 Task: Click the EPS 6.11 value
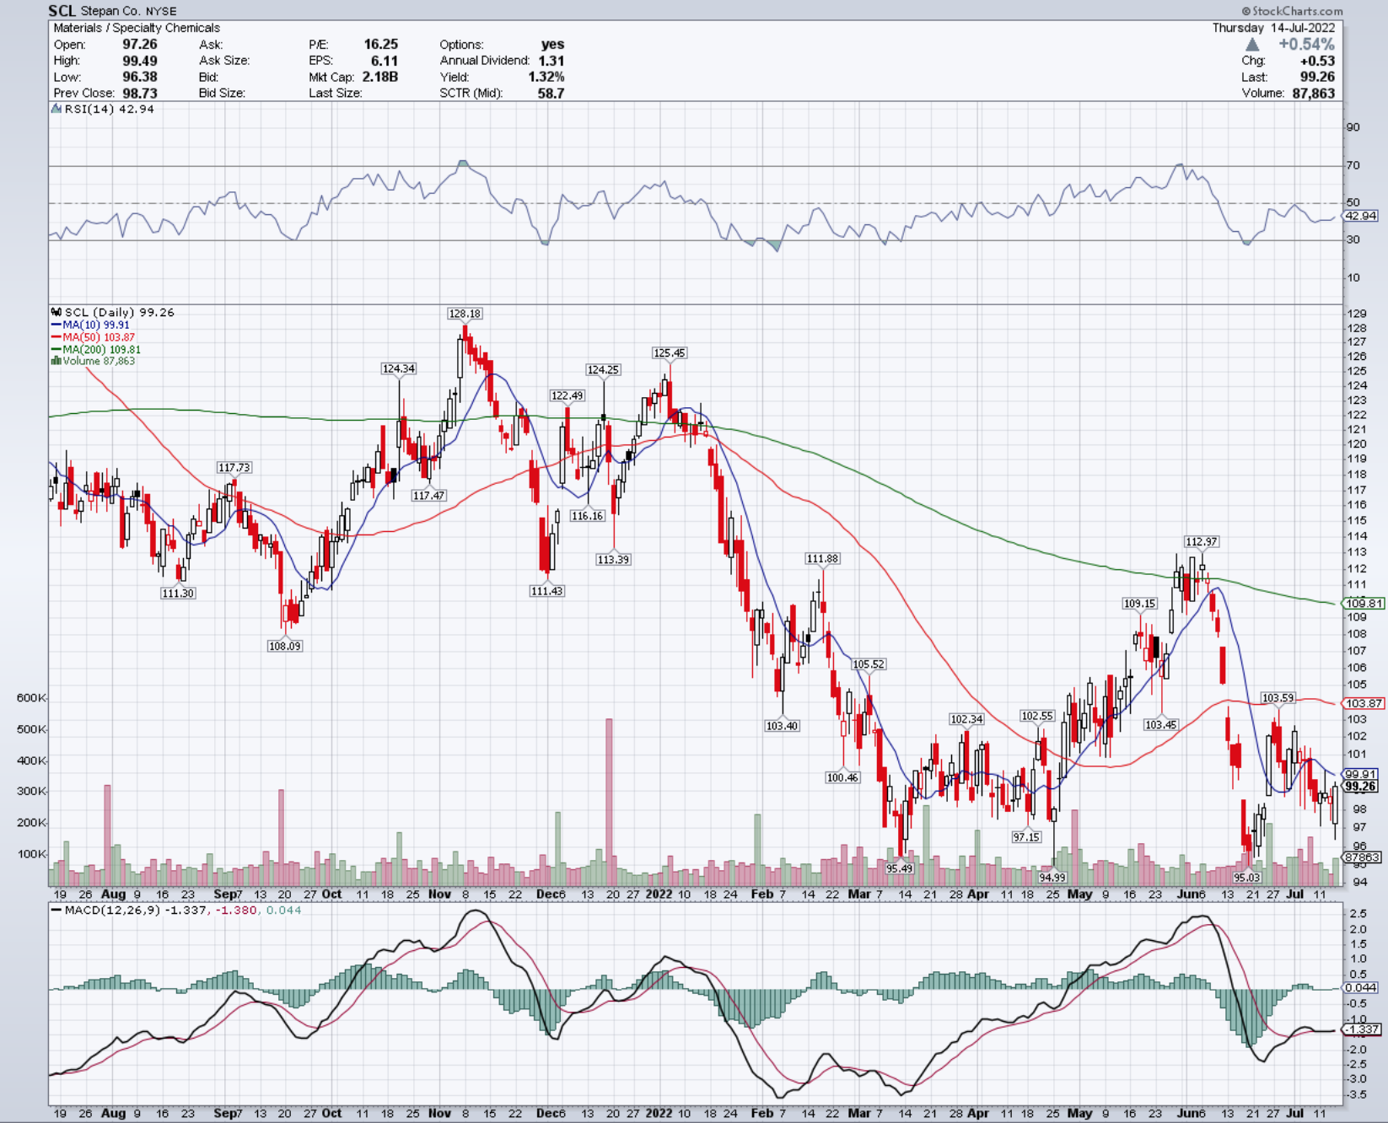385,61
